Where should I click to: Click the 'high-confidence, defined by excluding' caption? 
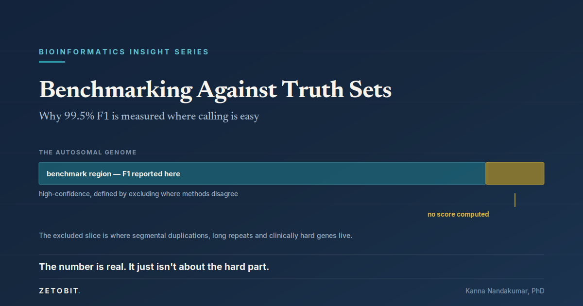pos(138,194)
